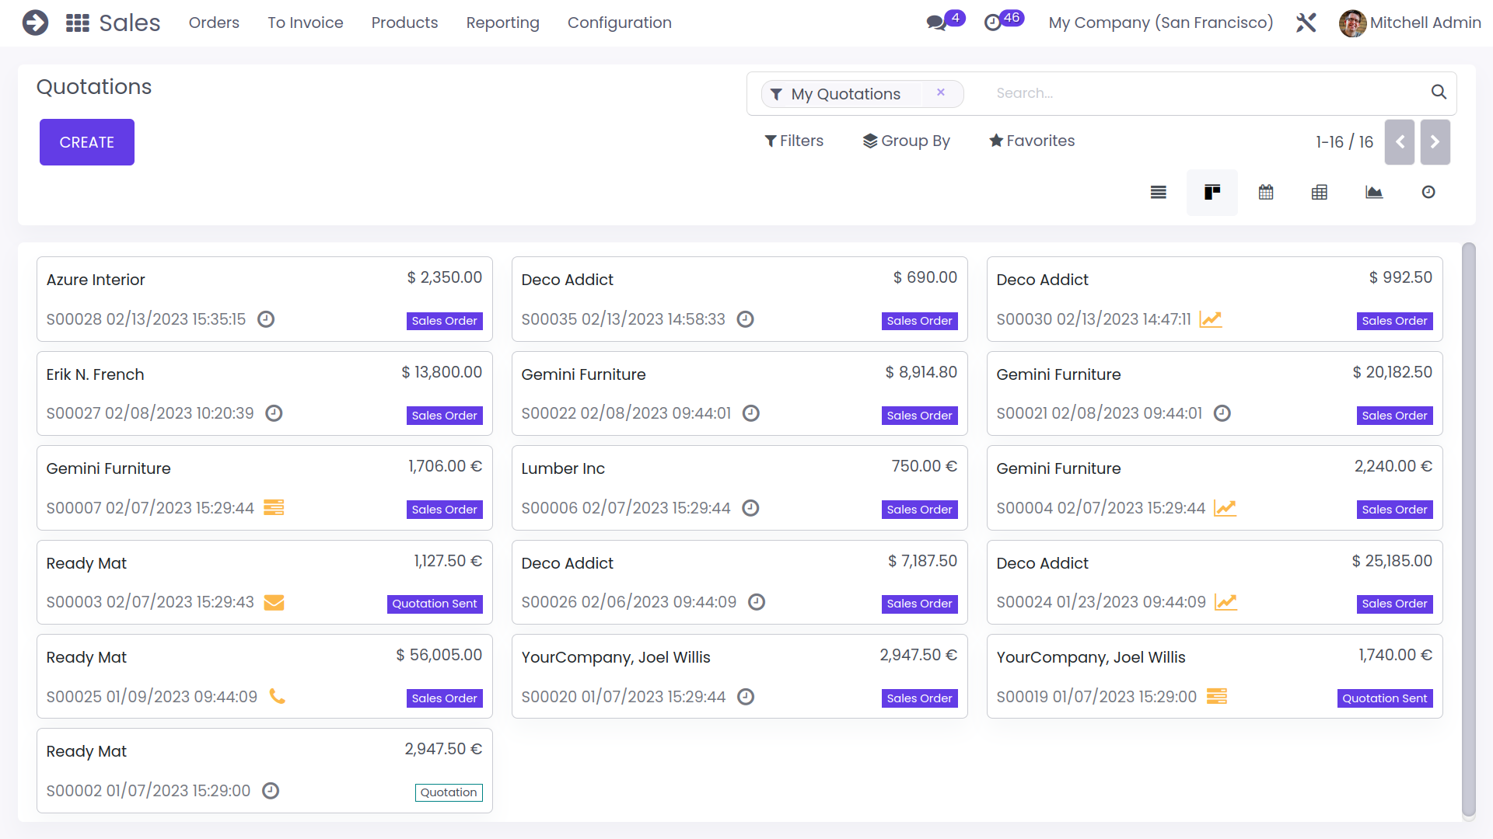Open the Reporting menu

[502, 23]
